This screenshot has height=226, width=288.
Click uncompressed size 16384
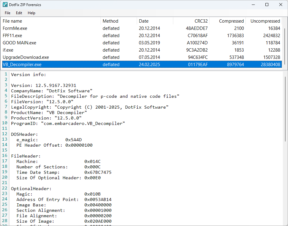pyautogui.click(x=274, y=28)
